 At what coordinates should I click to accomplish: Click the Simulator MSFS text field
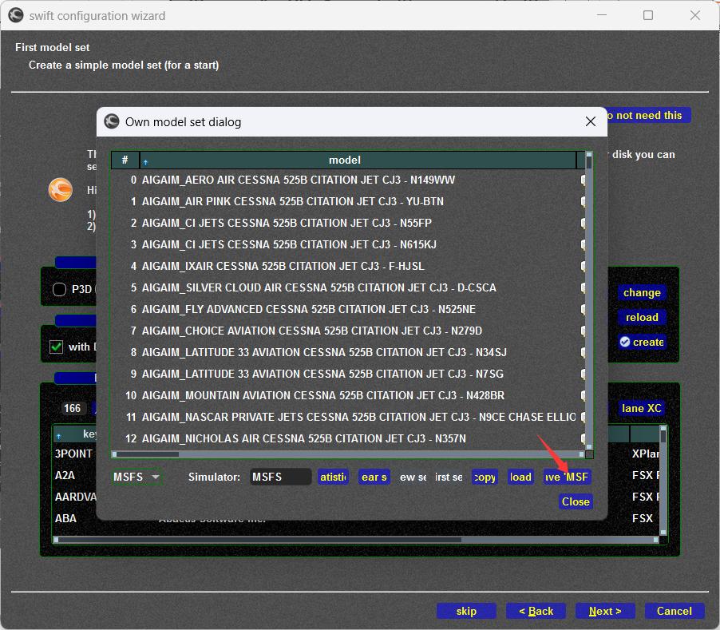tap(280, 477)
